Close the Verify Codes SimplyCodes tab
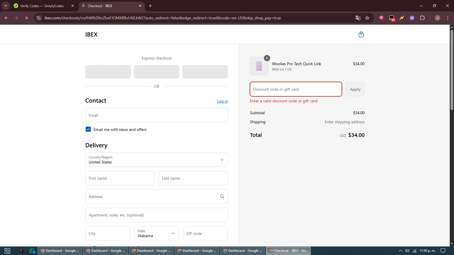This screenshot has height=255, width=454. pos(73,6)
